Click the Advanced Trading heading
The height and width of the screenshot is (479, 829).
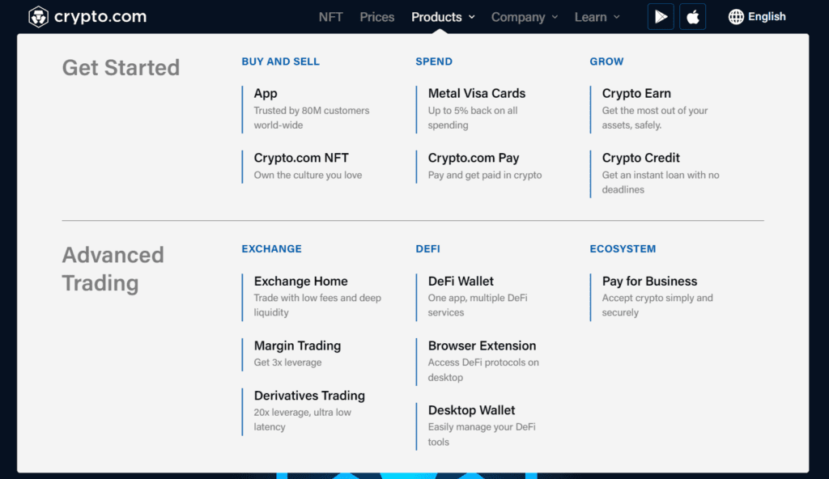(x=113, y=269)
